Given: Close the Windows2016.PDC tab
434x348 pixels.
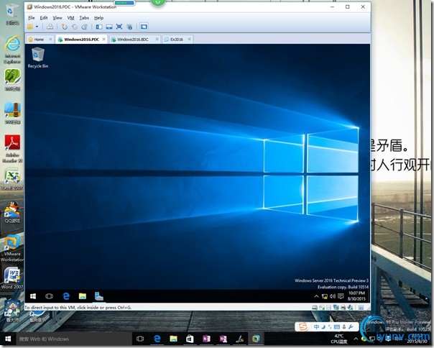Looking at the screenshot, I should coord(103,40).
